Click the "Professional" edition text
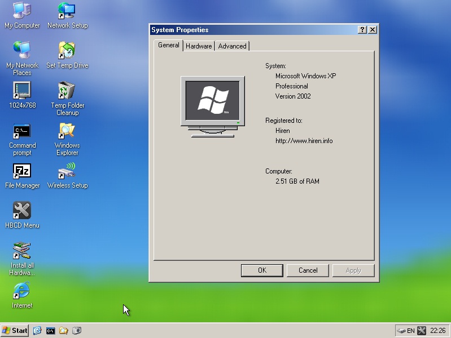The width and height of the screenshot is (451, 338). coord(292,86)
